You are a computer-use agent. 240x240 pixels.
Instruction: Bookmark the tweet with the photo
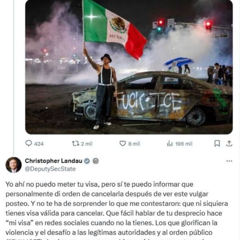(x=217, y=144)
